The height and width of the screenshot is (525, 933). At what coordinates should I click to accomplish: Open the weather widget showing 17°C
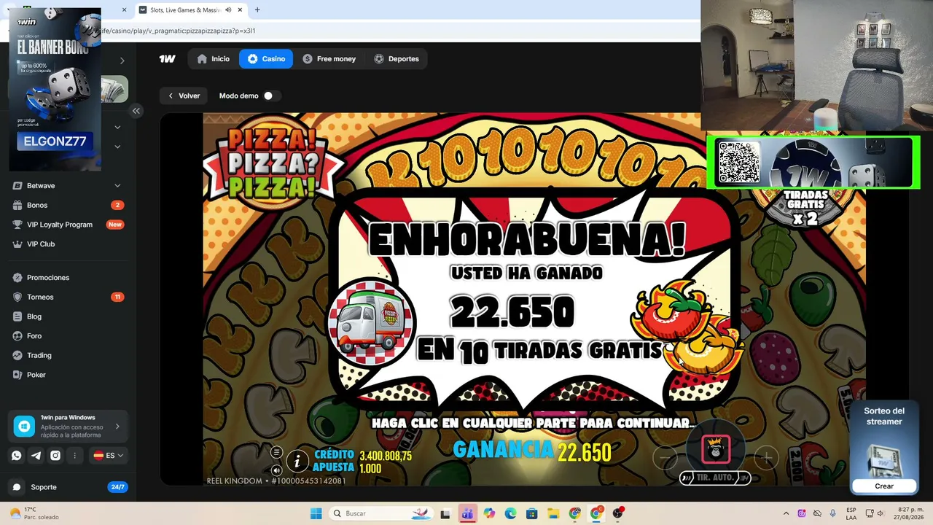pos(34,513)
